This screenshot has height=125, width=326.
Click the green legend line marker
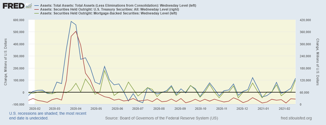pyautogui.click(x=36, y=13)
